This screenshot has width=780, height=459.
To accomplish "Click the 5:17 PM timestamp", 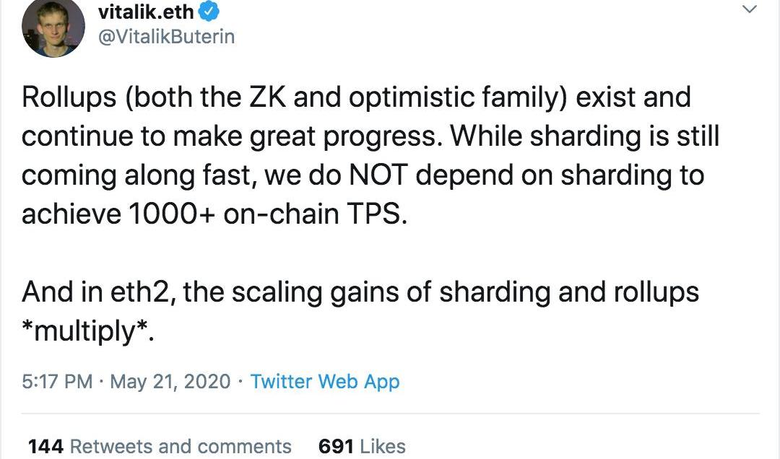I will (x=57, y=381).
